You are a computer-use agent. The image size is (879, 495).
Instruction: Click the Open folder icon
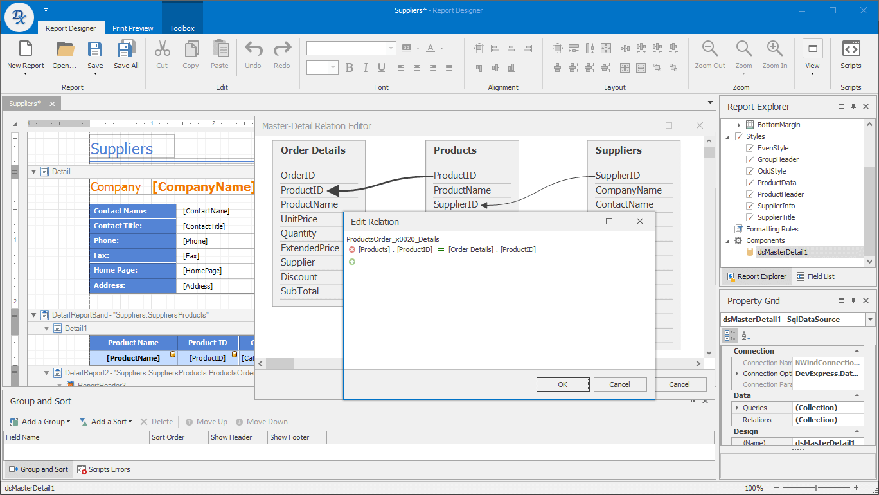pos(65,50)
